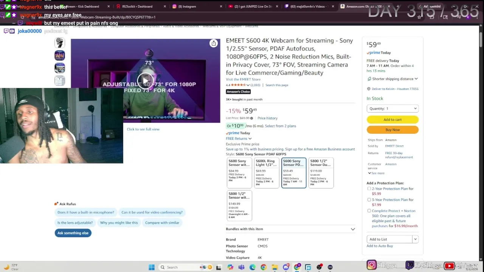Click the EMEET Direct seller link

pos(394,146)
